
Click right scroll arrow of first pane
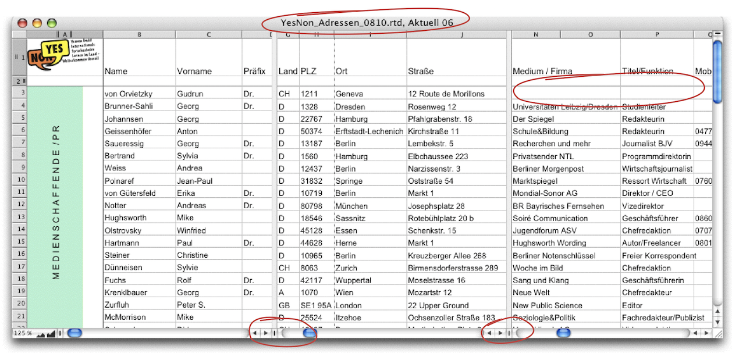coord(265,333)
